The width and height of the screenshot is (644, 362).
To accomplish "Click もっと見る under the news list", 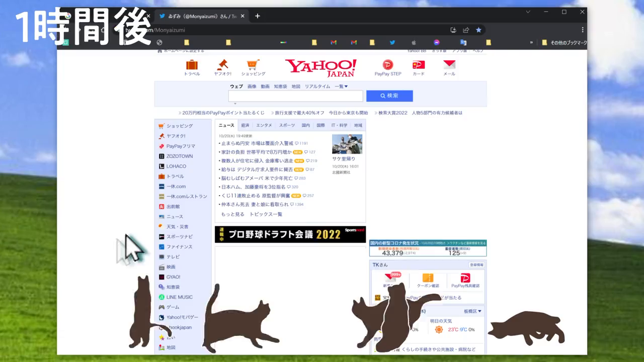I will [232, 214].
